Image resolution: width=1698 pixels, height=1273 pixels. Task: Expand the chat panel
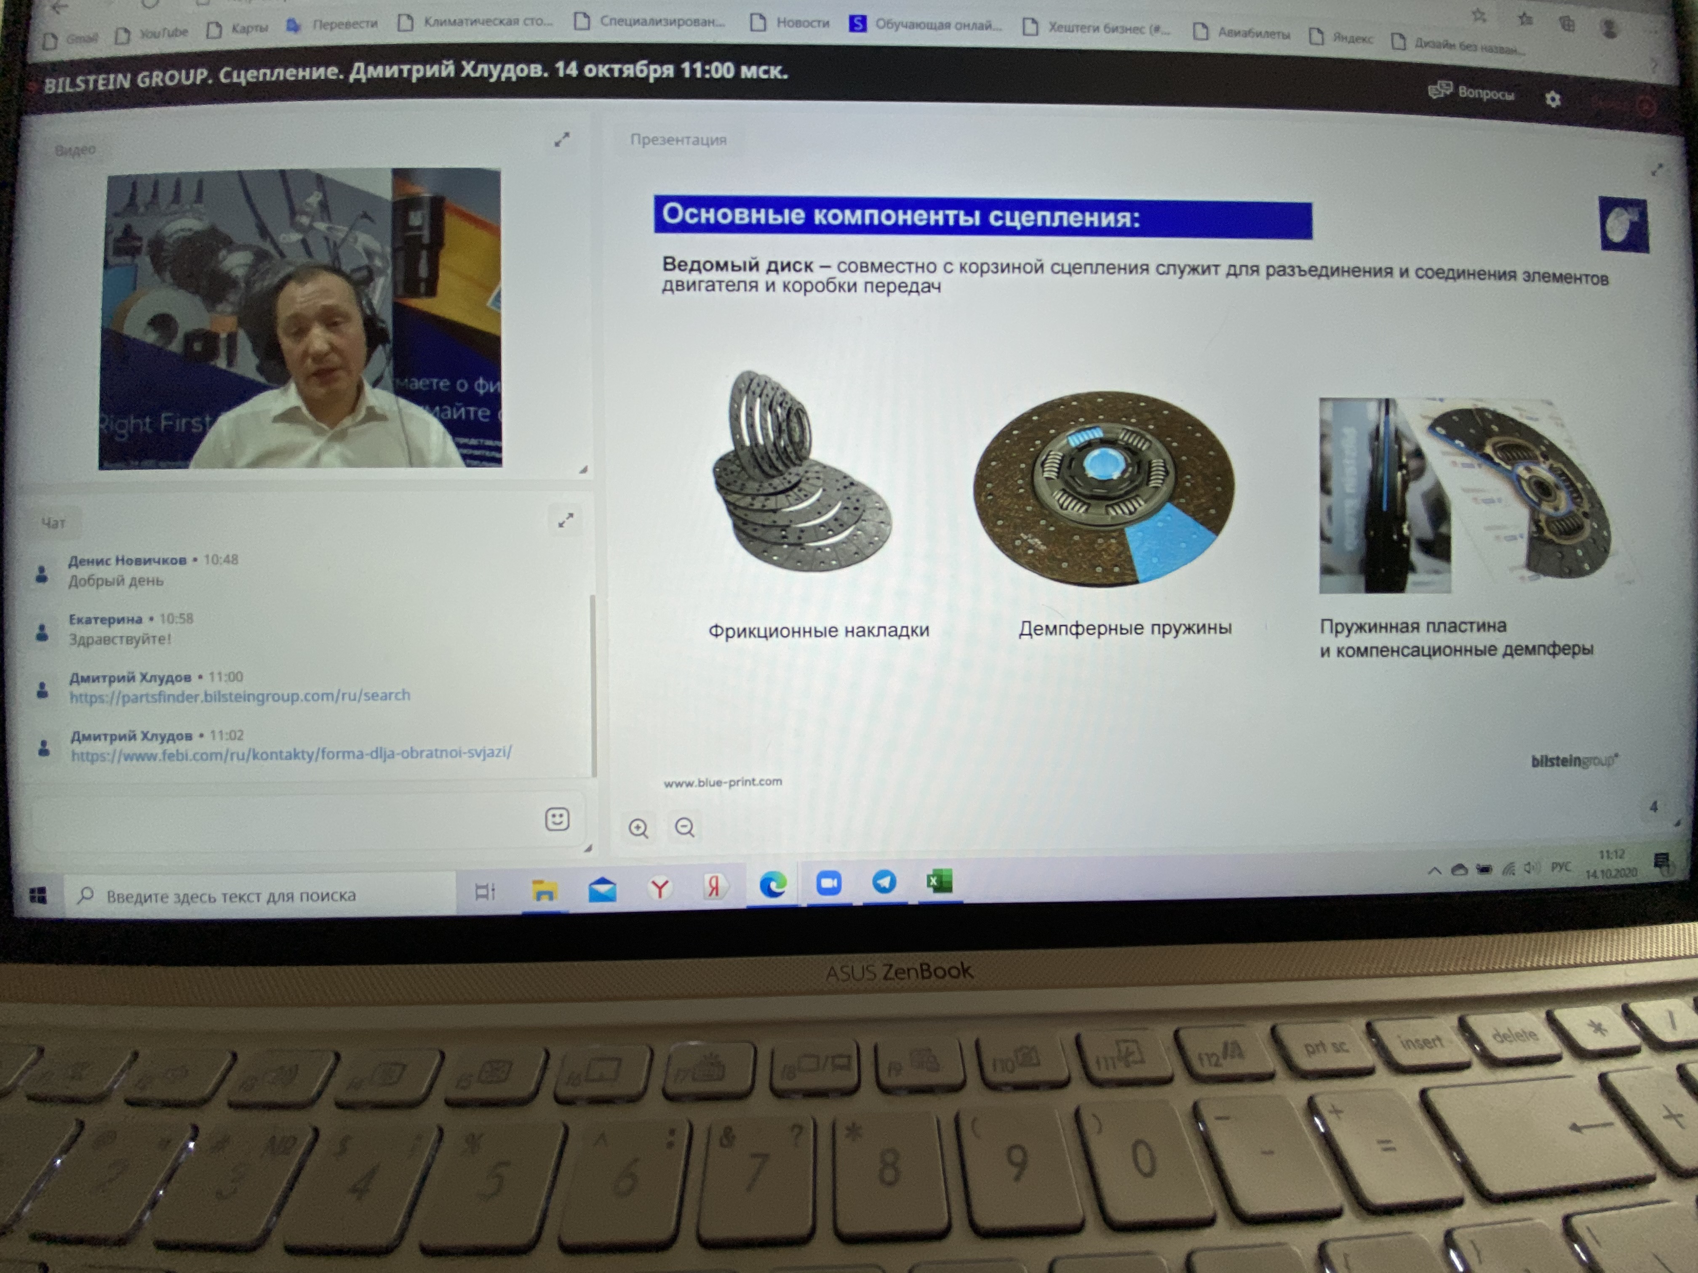(566, 520)
